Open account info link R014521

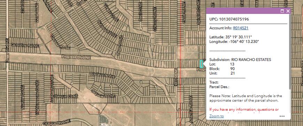pos(241,28)
